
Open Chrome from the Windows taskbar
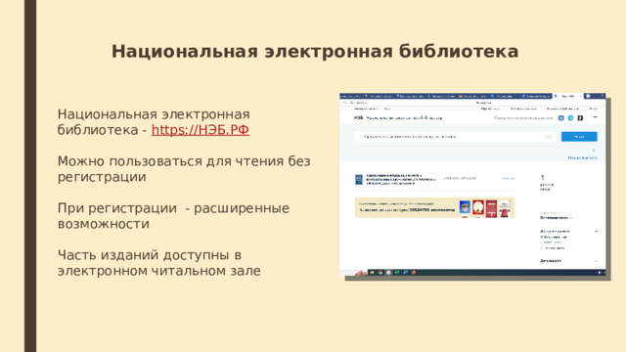[x=380, y=273]
